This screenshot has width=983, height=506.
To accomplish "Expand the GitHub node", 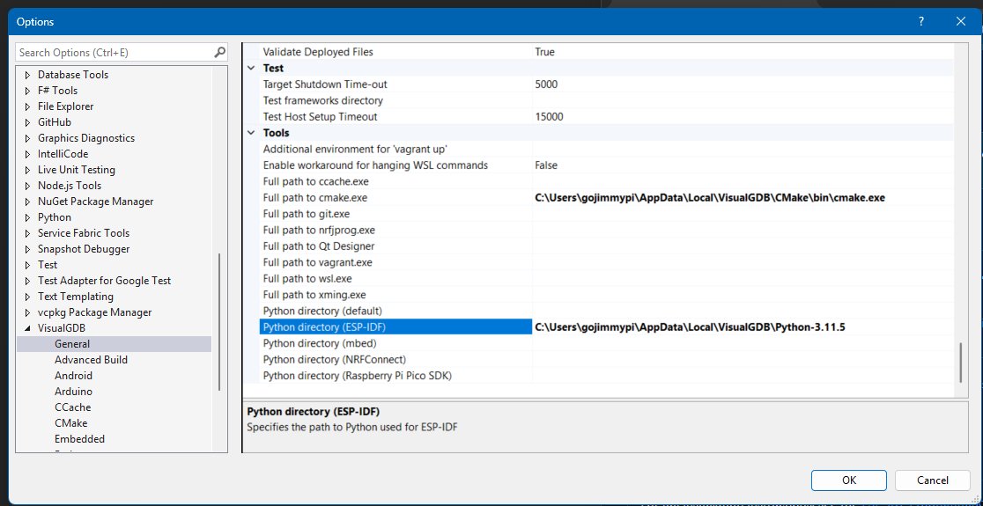I will 27,122.
